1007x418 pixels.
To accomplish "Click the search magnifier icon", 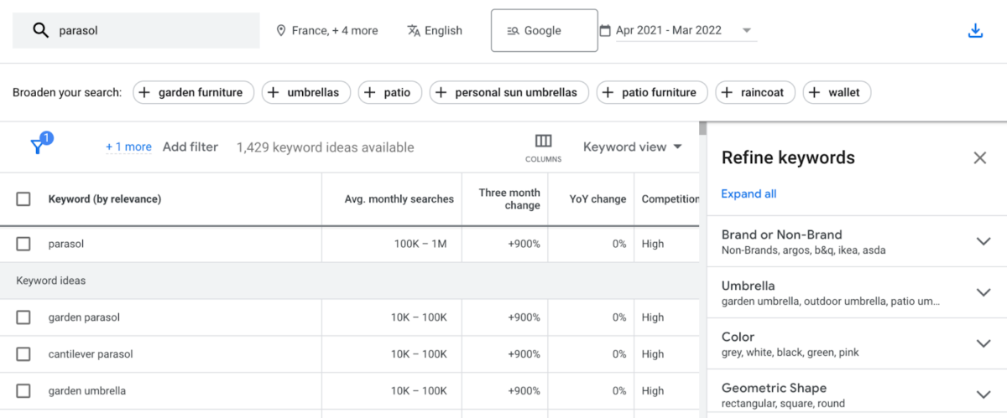I will click(40, 31).
